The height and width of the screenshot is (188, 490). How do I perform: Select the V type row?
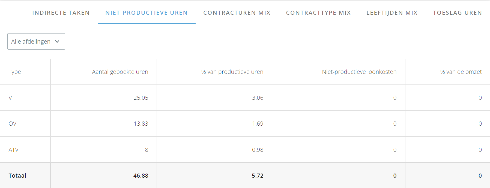245,98
